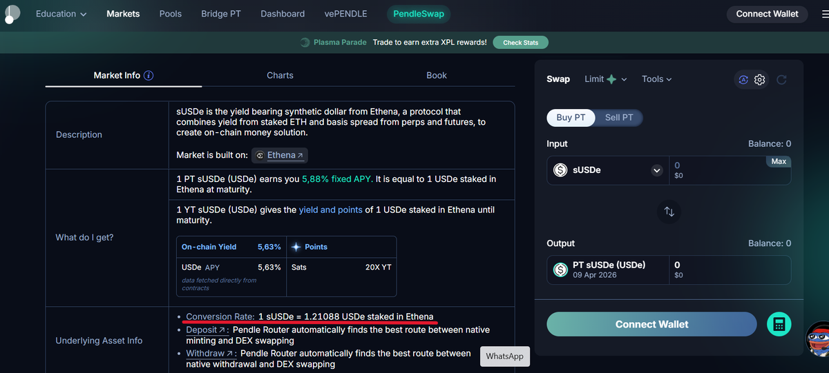Click the On-chain Yield header cell
Image resolution: width=829 pixels, height=373 pixels.
[231, 247]
